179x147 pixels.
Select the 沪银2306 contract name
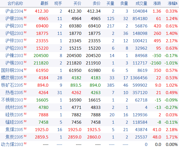14,19
